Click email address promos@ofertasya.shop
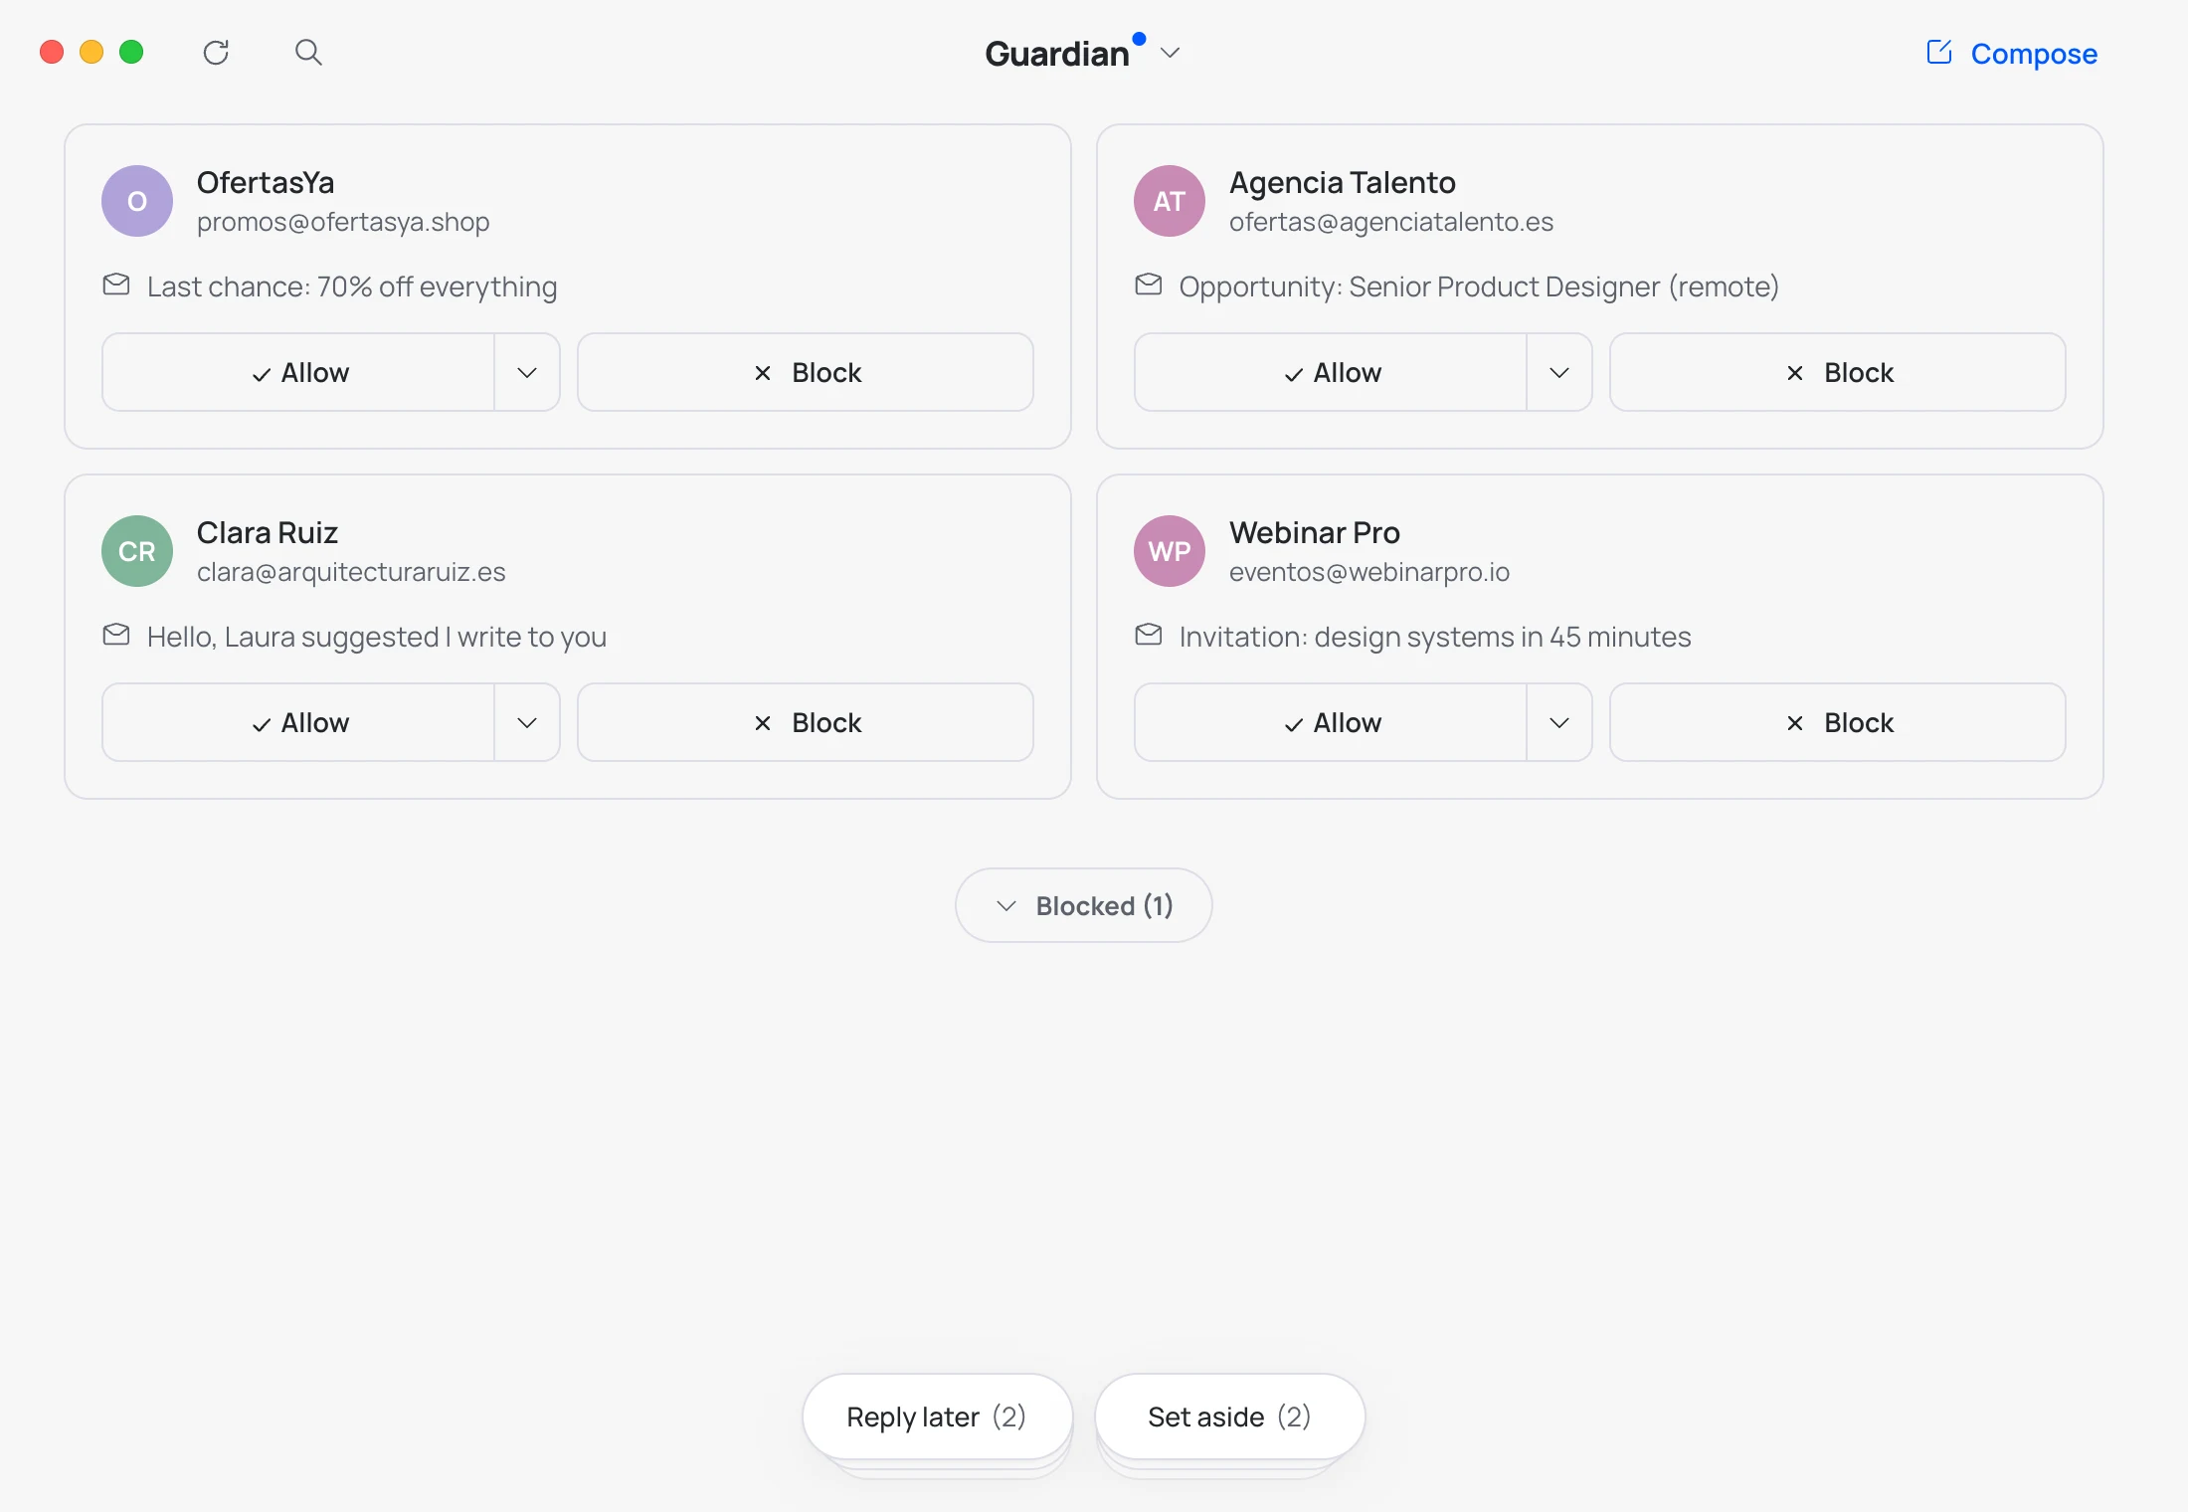This screenshot has width=2188, height=1512. (x=343, y=222)
